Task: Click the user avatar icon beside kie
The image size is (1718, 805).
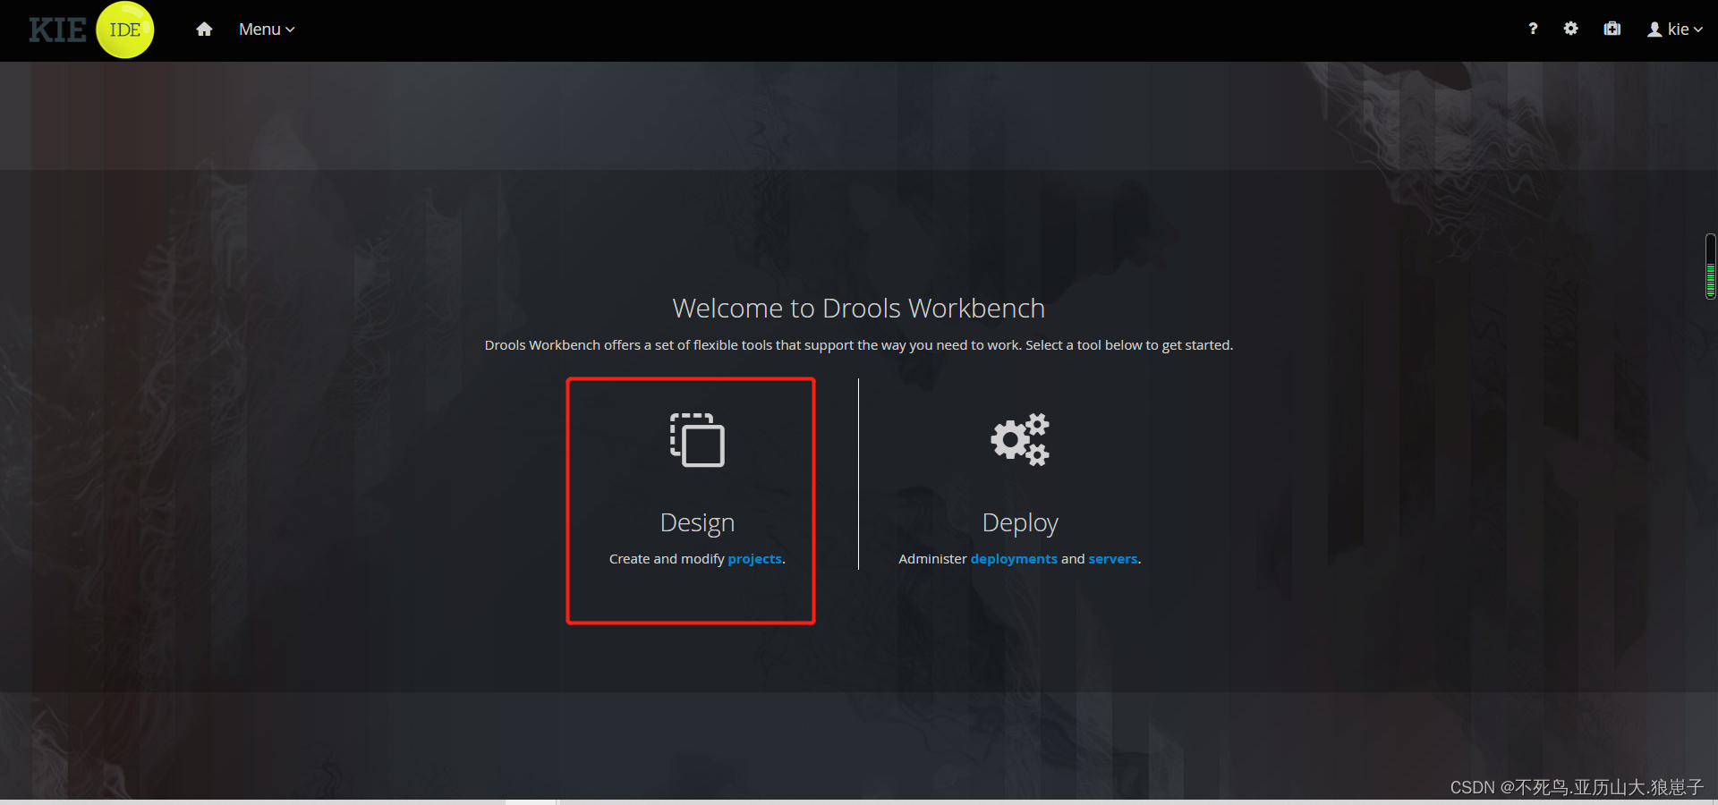Action: (x=1653, y=29)
